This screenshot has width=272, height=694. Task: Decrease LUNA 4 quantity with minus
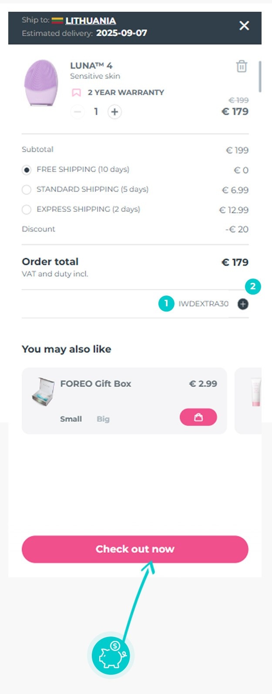pyautogui.click(x=77, y=112)
